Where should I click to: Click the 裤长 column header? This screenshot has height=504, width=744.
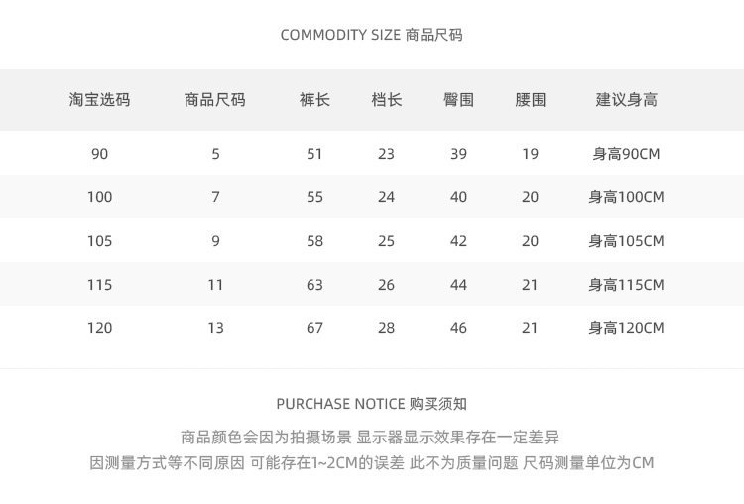pyautogui.click(x=314, y=100)
